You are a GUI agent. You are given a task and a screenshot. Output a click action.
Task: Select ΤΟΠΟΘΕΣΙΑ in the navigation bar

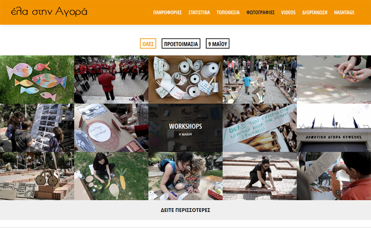(228, 13)
